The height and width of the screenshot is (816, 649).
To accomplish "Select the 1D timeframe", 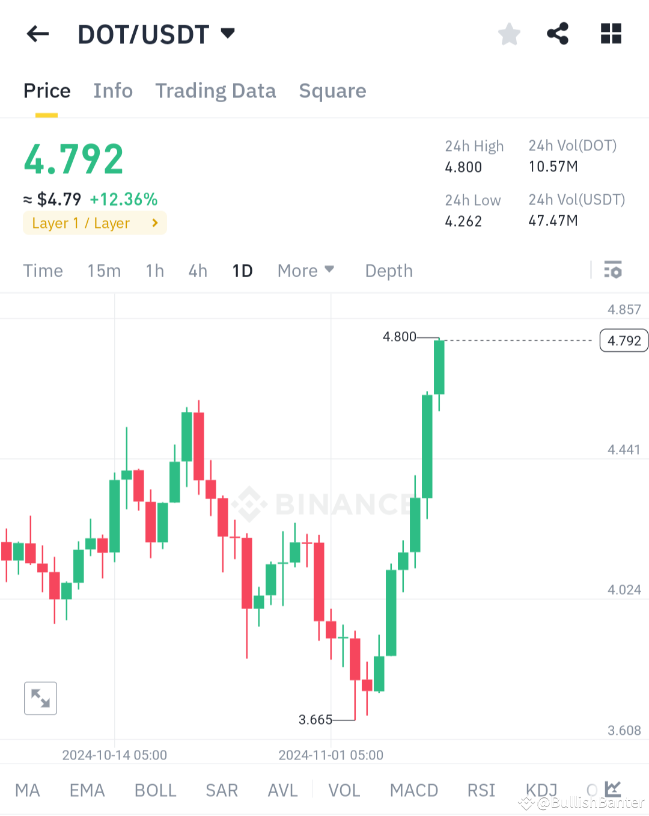I will (242, 271).
